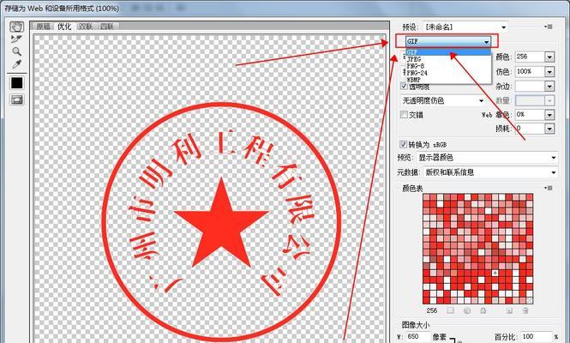
Task: Click the W width field showing 650
Action: tap(417, 337)
